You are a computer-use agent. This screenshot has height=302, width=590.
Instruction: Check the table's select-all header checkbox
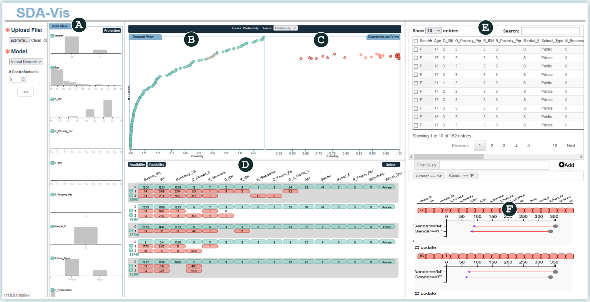point(416,41)
